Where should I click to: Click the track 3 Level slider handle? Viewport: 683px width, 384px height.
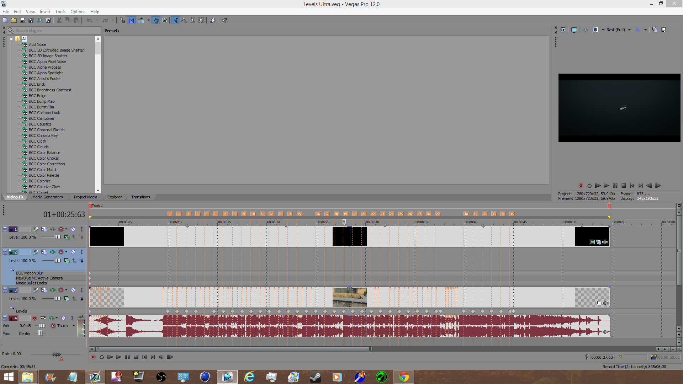tap(57, 299)
